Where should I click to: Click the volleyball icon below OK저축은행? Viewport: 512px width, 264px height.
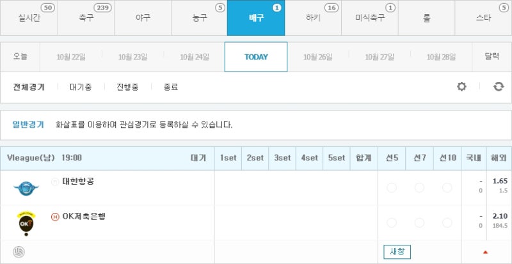pyautogui.click(x=19, y=252)
